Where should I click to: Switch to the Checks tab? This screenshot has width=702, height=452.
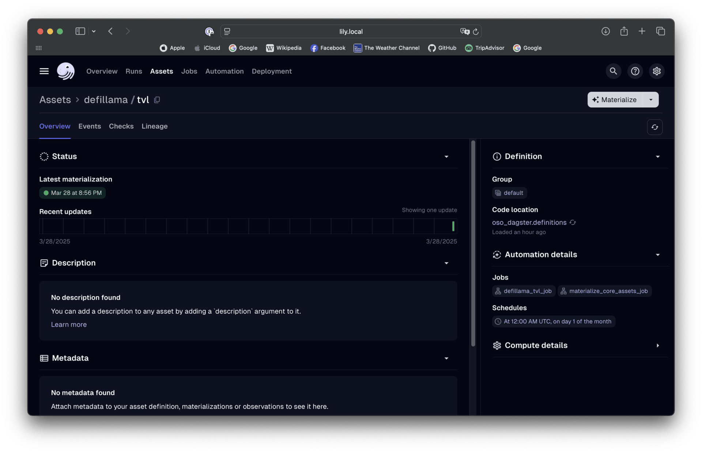[121, 126]
